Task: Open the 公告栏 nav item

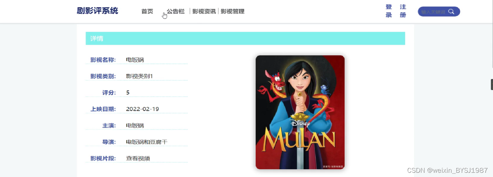Action: coord(176,11)
